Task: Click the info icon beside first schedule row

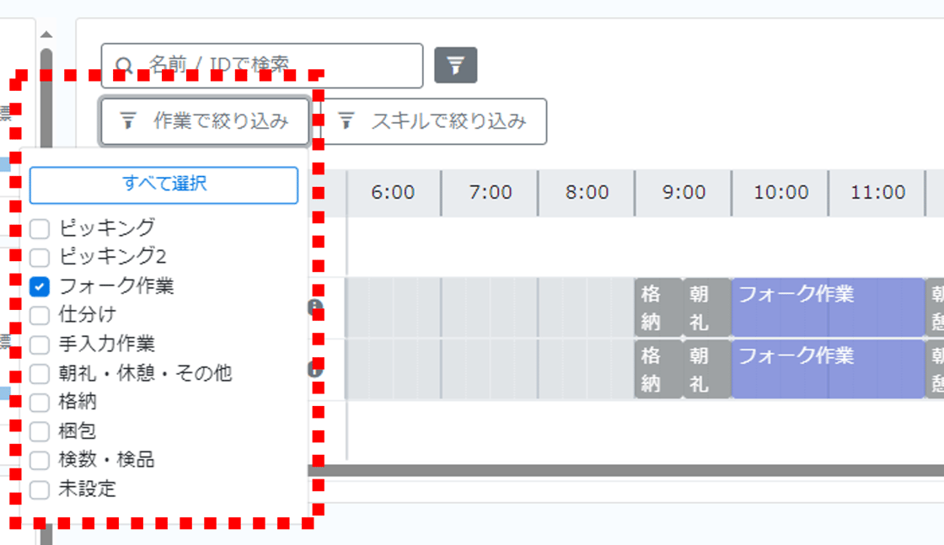Action: 315,307
